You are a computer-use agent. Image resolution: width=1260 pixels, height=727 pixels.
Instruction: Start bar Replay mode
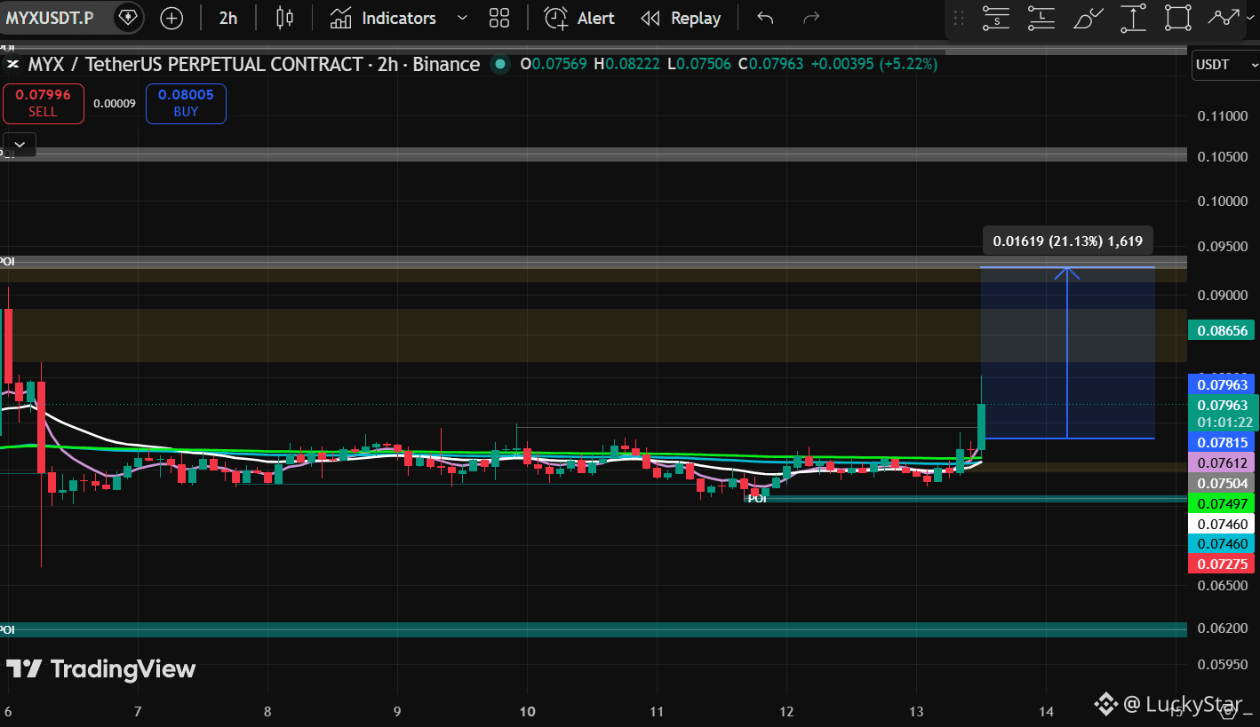681,18
